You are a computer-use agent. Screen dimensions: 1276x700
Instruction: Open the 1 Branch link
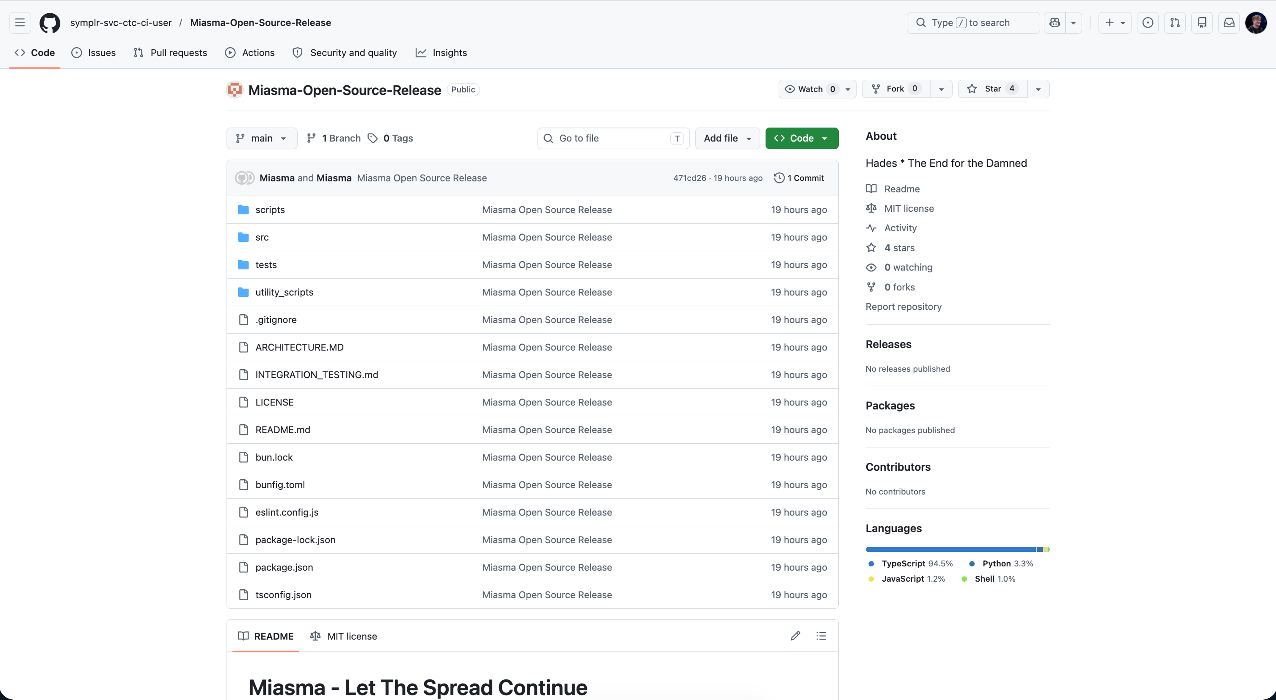[x=333, y=138]
